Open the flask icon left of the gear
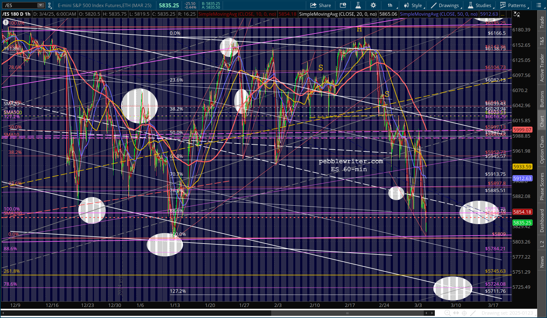The height and width of the screenshot is (318, 547). tap(358, 5)
